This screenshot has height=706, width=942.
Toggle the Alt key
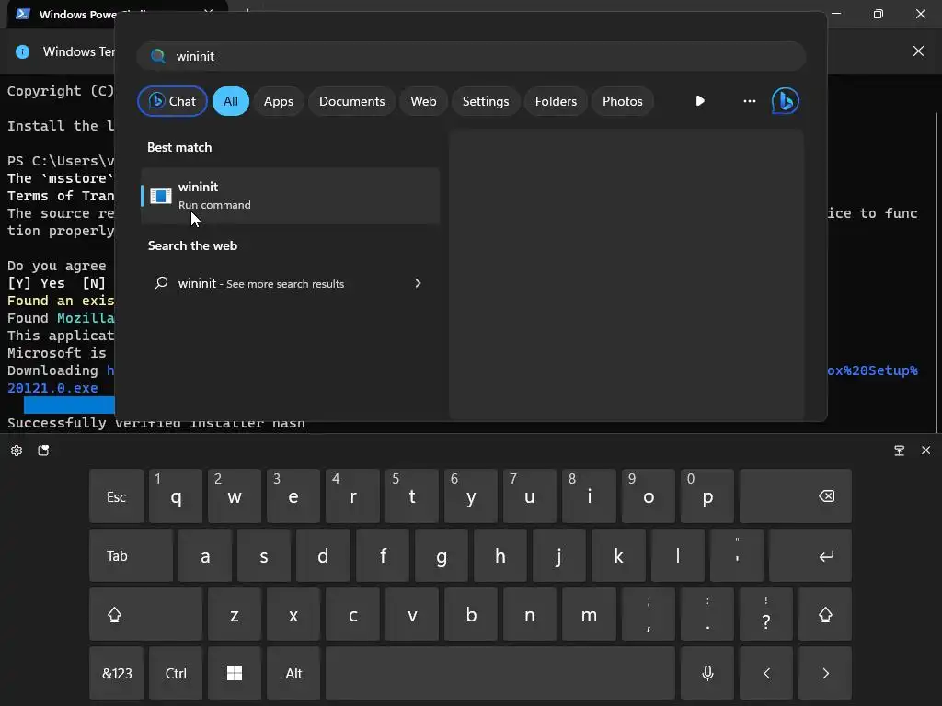click(293, 673)
